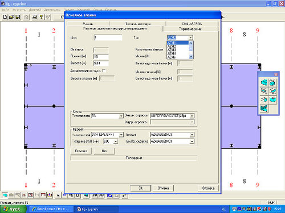This screenshot has height=213, width=285.
Task: Click the name input field containing 1
Action: [108, 37]
